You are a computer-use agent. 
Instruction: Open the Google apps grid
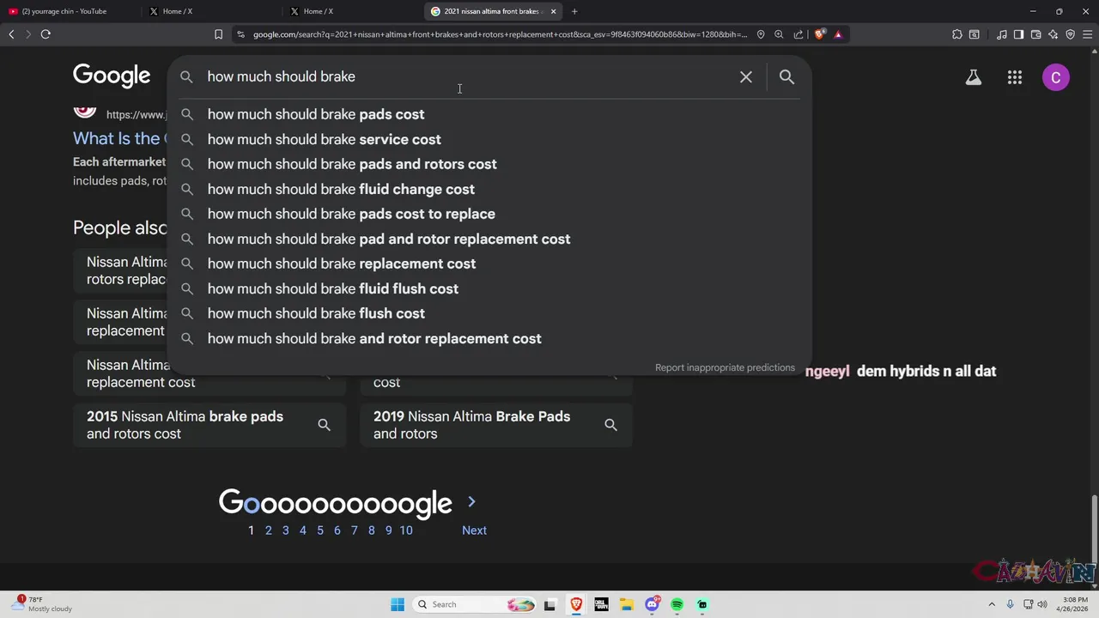[1015, 77]
